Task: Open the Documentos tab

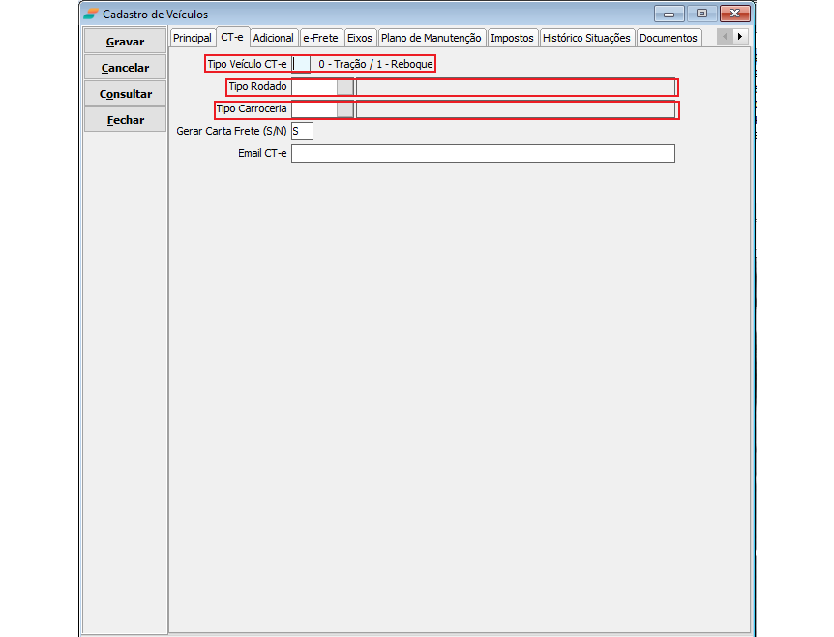Action: coord(668,38)
